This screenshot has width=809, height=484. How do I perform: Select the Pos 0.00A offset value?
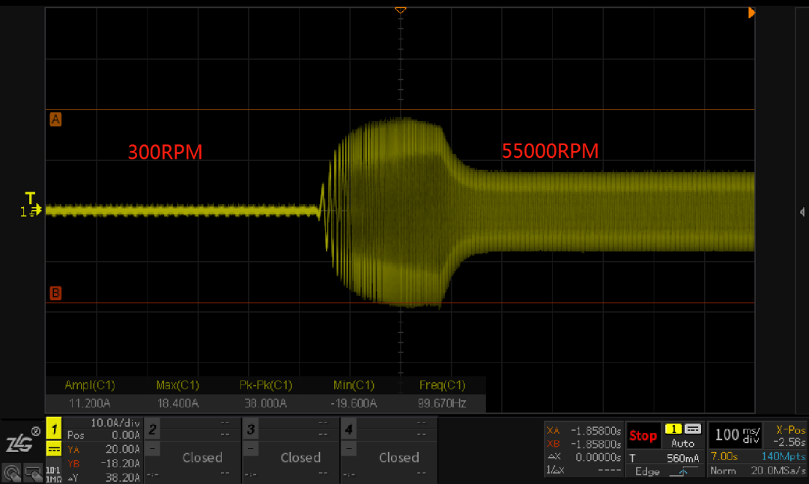point(103,435)
